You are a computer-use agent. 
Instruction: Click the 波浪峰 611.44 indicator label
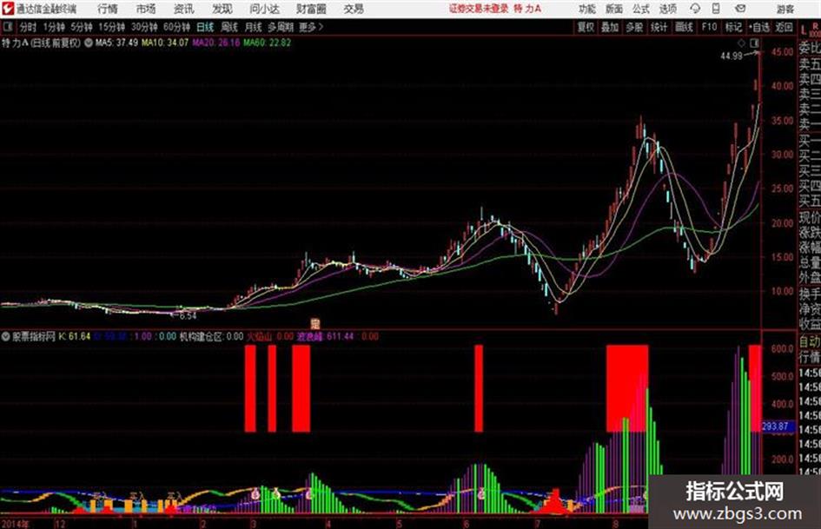click(x=325, y=337)
